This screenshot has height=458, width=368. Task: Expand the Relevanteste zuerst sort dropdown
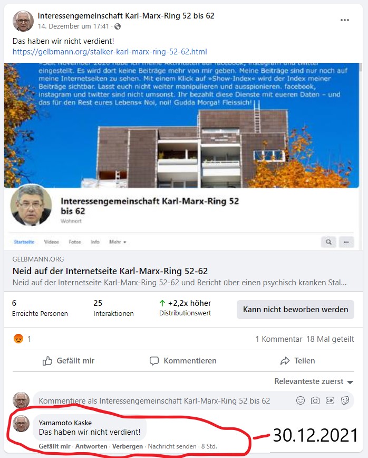click(314, 381)
